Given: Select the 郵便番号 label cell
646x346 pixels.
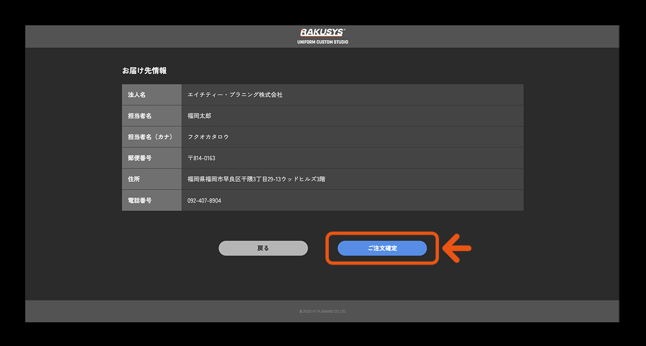Looking at the screenshot, I should tap(140, 158).
